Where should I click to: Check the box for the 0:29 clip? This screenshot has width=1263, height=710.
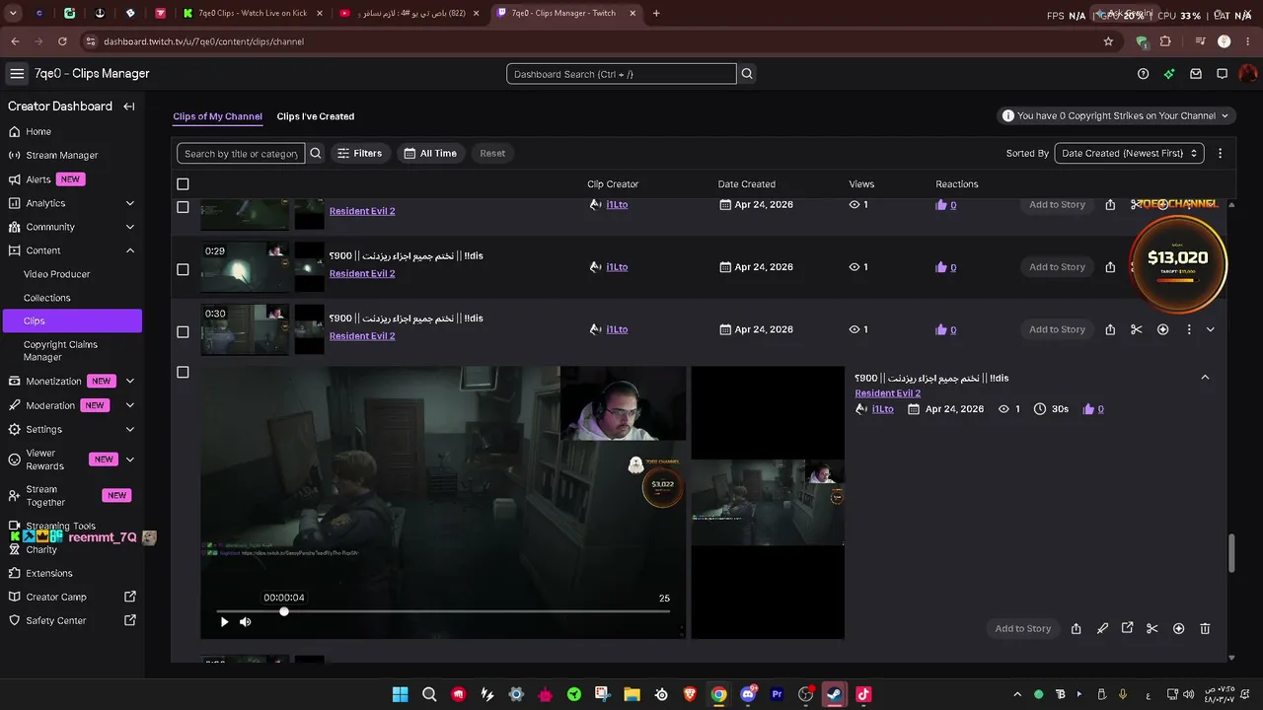[183, 269]
